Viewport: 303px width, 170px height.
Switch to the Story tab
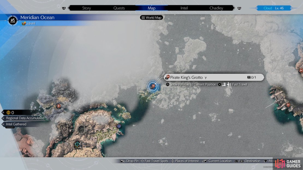click(x=86, y=8)
